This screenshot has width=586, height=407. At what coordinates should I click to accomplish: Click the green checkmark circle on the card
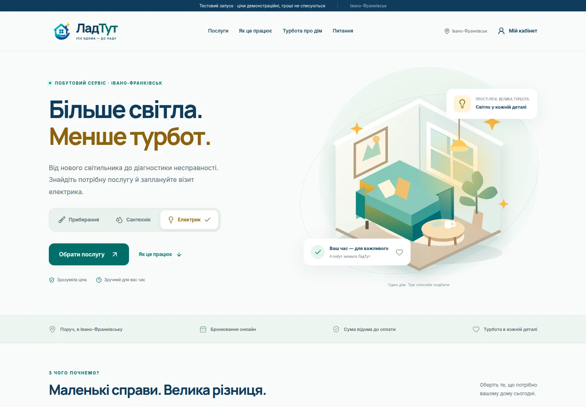[318, 252]
